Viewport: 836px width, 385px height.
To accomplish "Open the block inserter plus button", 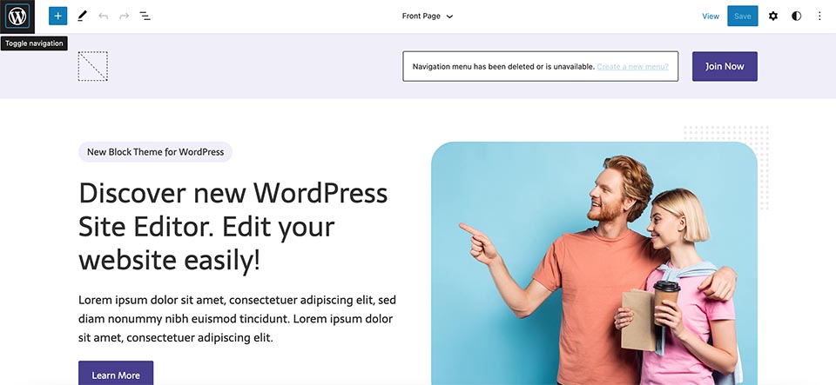I will point(58,17).
